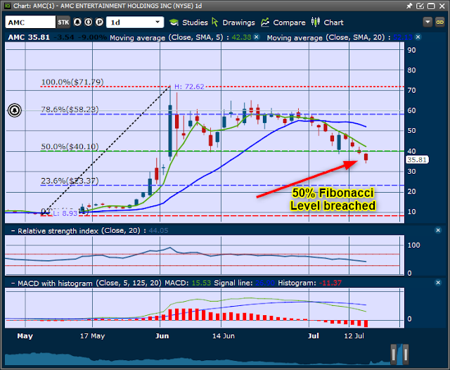Remove the SMA 5 moving average study
Screen dimensions: 450x370
click(x=257, y=37)
